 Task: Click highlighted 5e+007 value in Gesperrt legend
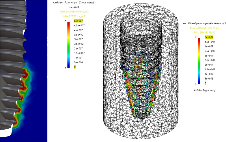[79, 21]
